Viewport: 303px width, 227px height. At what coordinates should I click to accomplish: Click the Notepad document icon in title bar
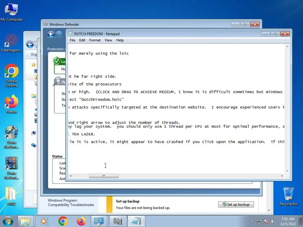[x=71, y=34]
